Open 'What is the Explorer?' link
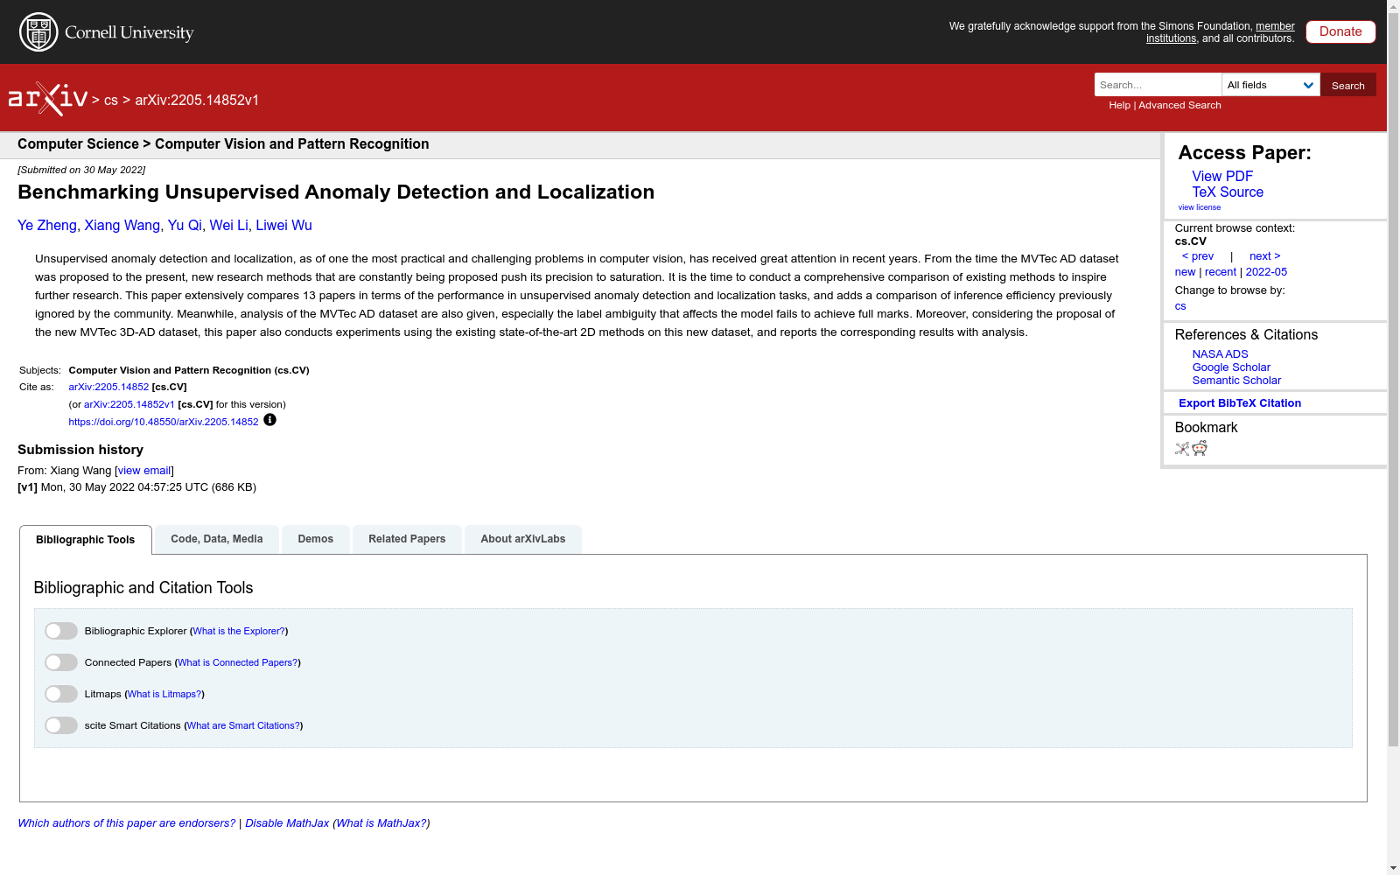 pyautogui.click(x=239, y=631)
